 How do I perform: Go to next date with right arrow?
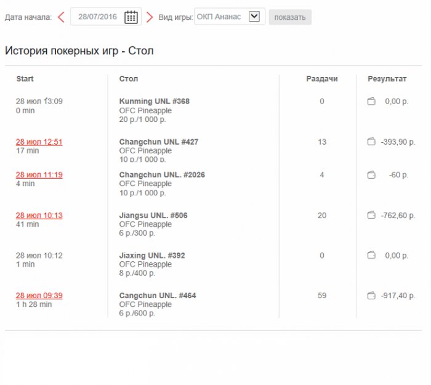coord(150,17)
